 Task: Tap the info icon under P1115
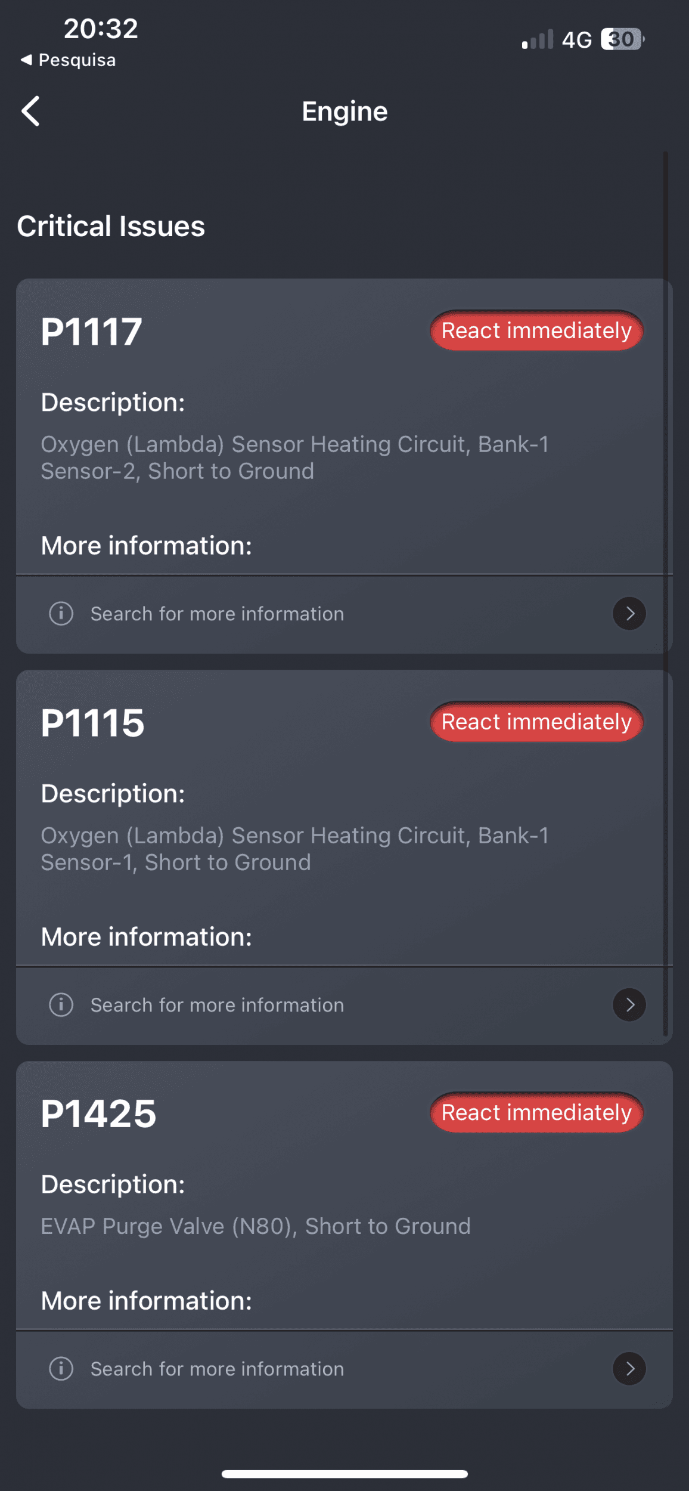61,1005
